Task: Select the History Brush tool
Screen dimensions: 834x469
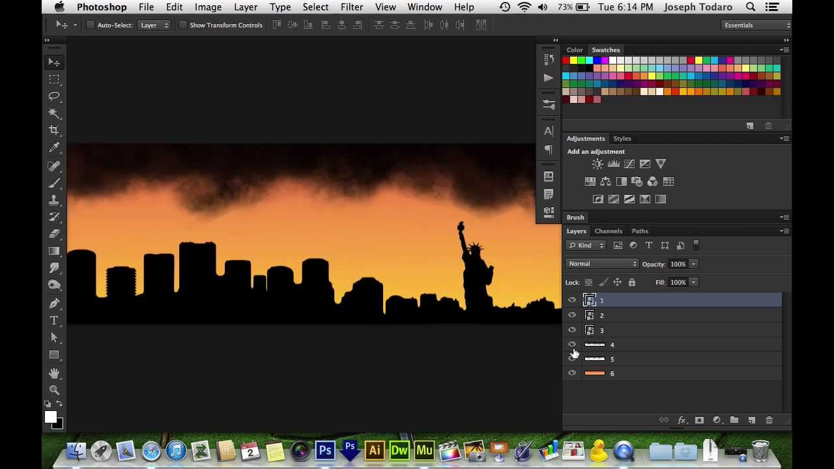Action: 54,217
